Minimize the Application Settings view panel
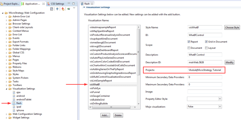This screenshot has height=120, width=241. [69, 4]
